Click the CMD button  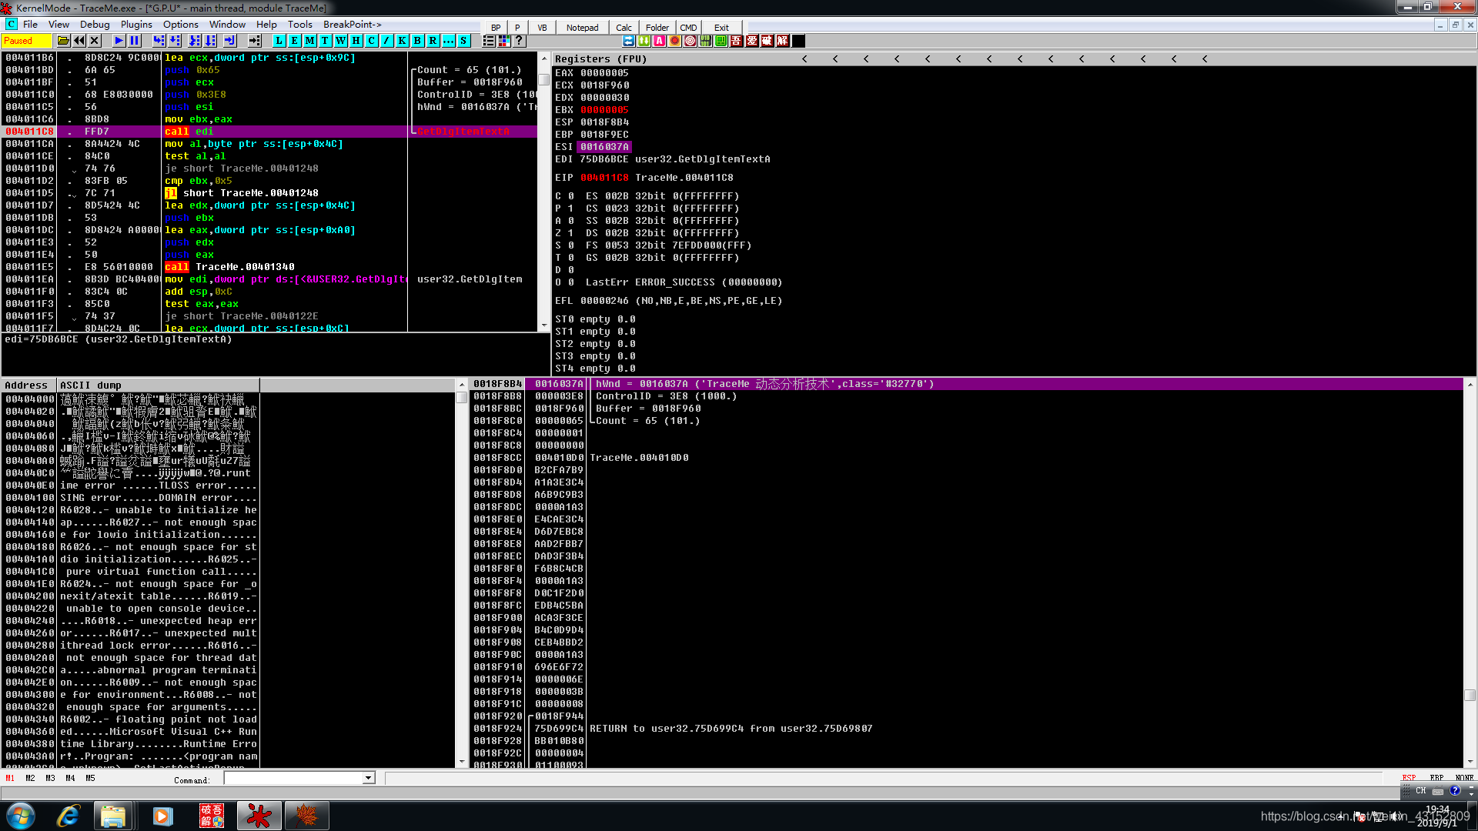[x=688, y=28]
